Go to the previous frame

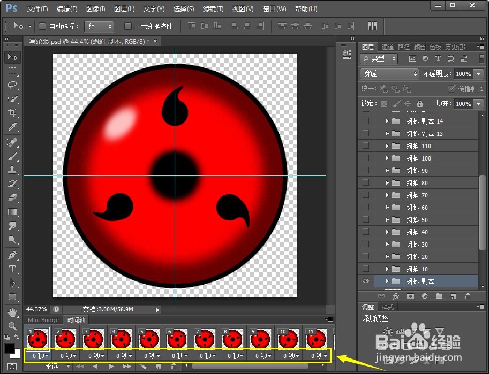click(95, 367)
